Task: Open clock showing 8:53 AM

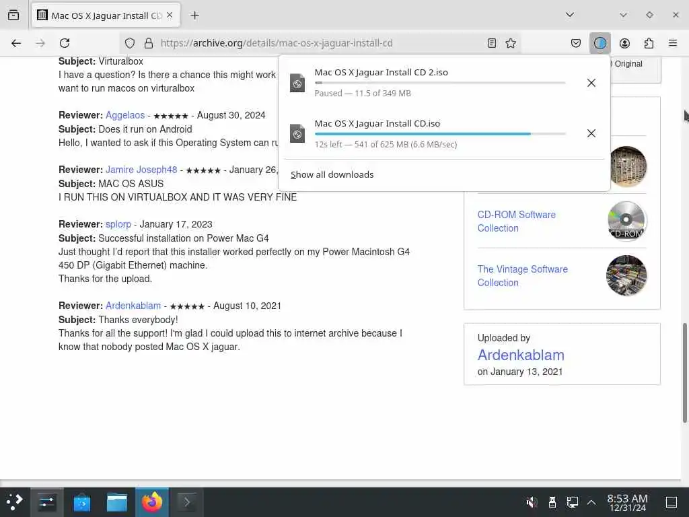Action: click(627, 502)
